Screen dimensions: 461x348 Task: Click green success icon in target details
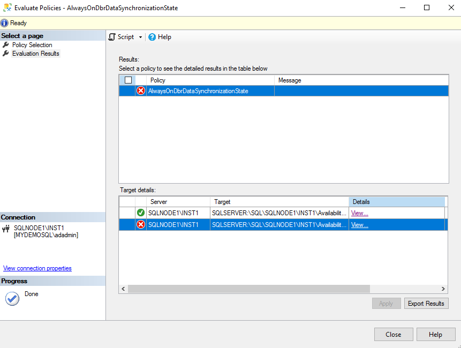coord(141,213)
